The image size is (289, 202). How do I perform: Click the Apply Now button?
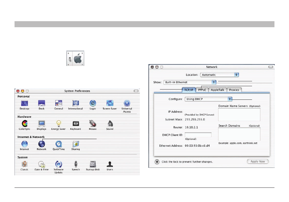[x=258, y=161]
